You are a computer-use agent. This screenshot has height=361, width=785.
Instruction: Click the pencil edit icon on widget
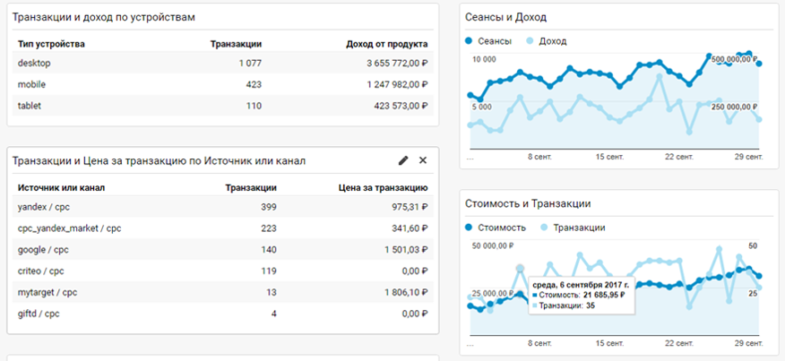403,160
